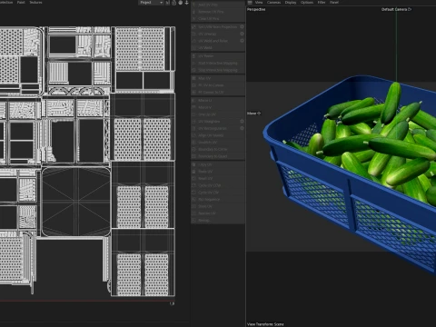Open UV Rectangularize gear options

click(242, 128)
